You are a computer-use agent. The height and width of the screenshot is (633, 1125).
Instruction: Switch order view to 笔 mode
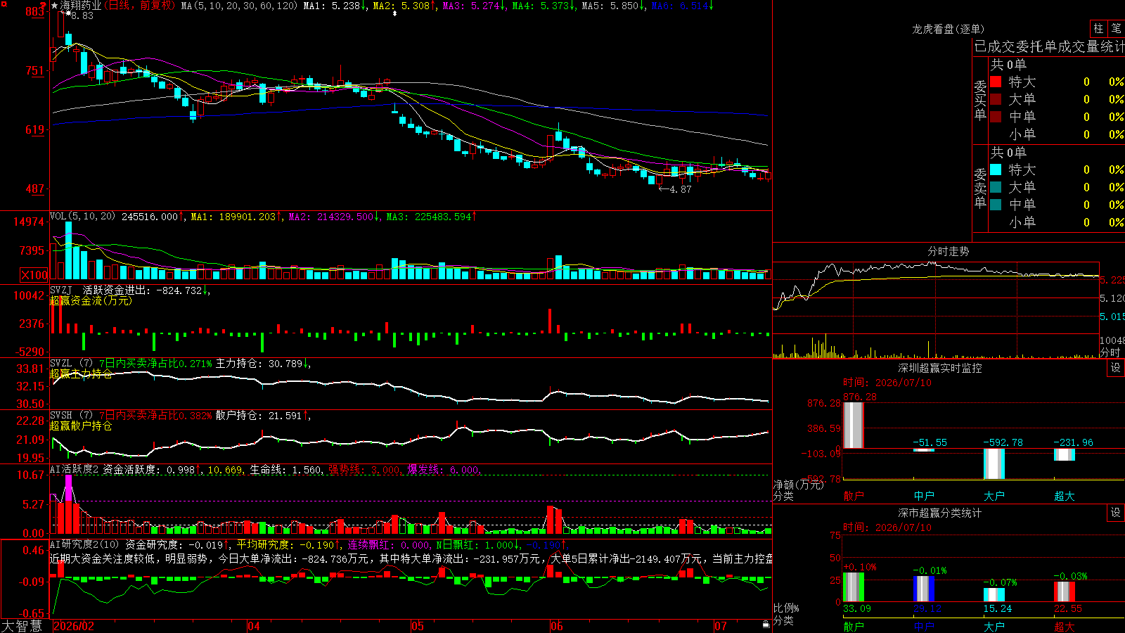[x=1117, y=29]
